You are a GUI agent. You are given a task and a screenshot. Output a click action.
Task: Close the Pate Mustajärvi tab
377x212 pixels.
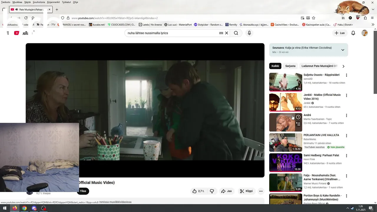[49, 9]
